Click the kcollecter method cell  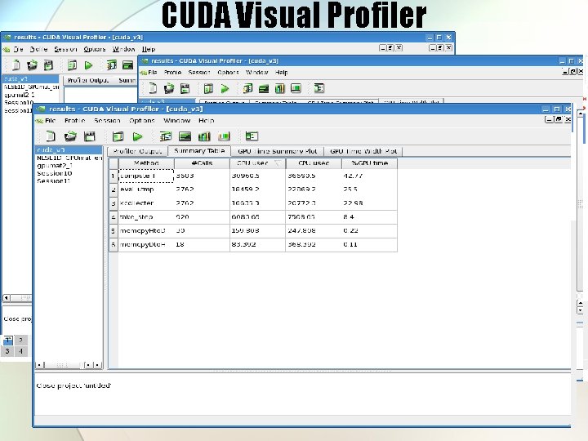[146, 203]
